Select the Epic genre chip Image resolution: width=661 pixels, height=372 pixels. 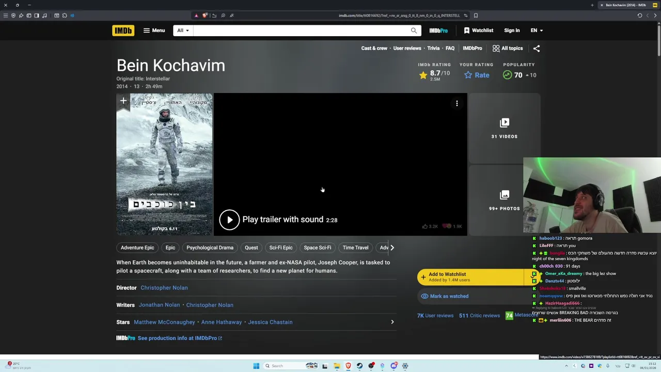[x=170, y=247]
